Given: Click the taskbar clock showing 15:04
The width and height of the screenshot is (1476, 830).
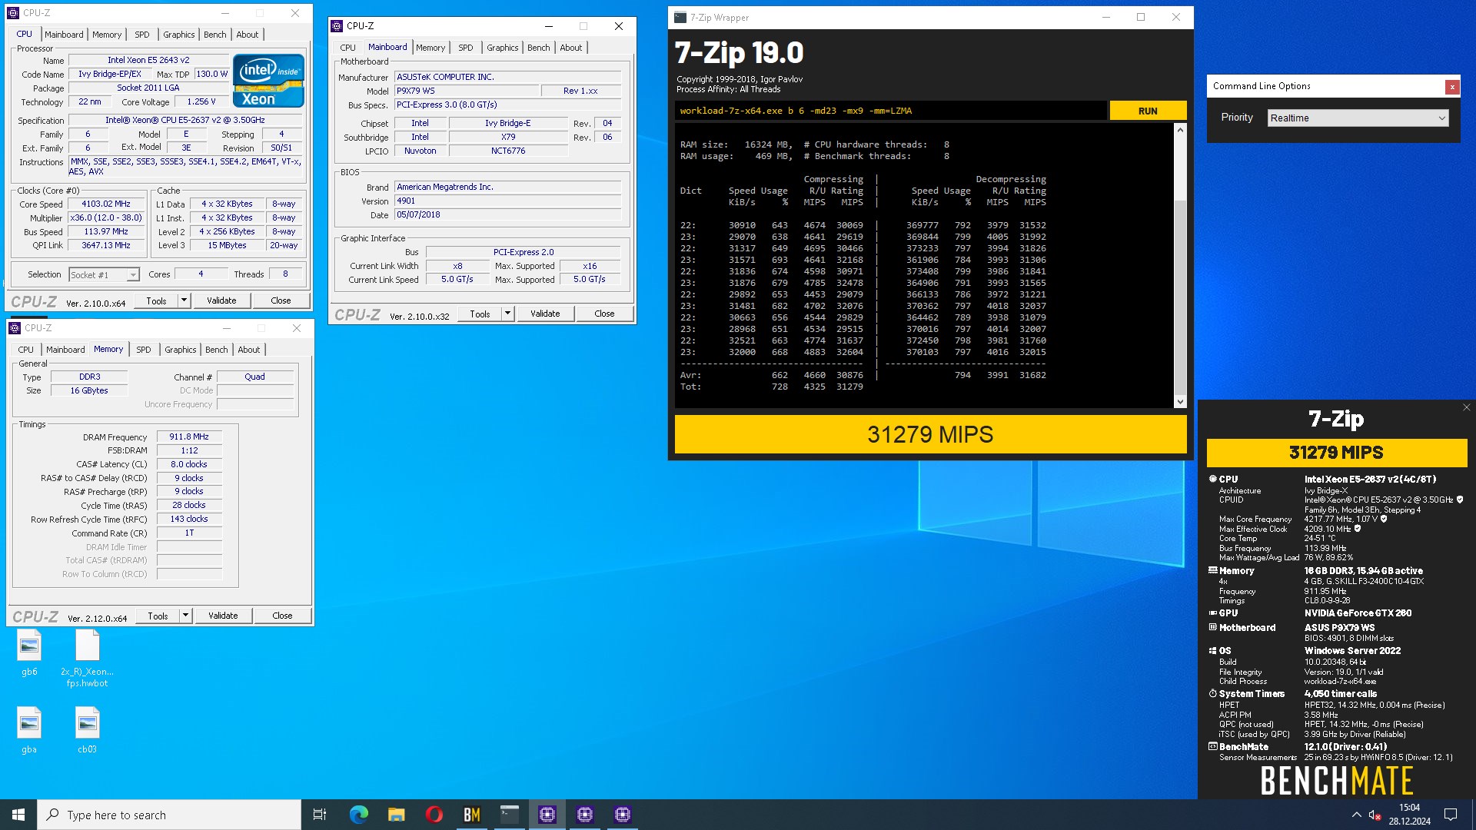Looking at the screenshot, I should click(1409, 815).
